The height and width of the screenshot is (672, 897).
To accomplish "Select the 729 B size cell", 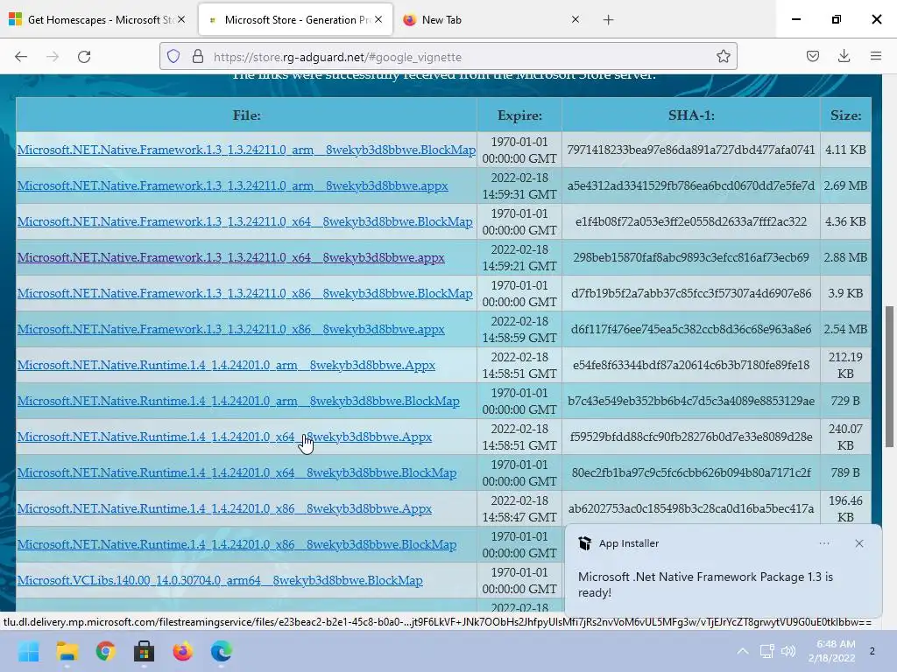I will coord(845,401).
